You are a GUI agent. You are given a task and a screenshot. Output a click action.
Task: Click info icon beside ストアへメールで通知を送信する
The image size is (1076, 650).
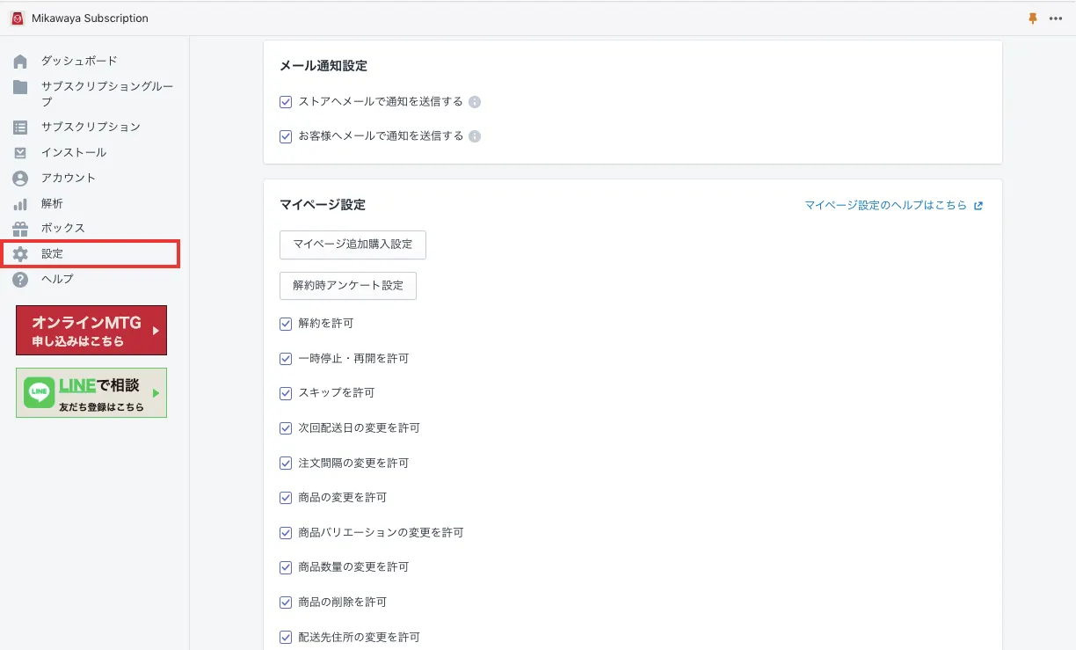tap(475, 102)
